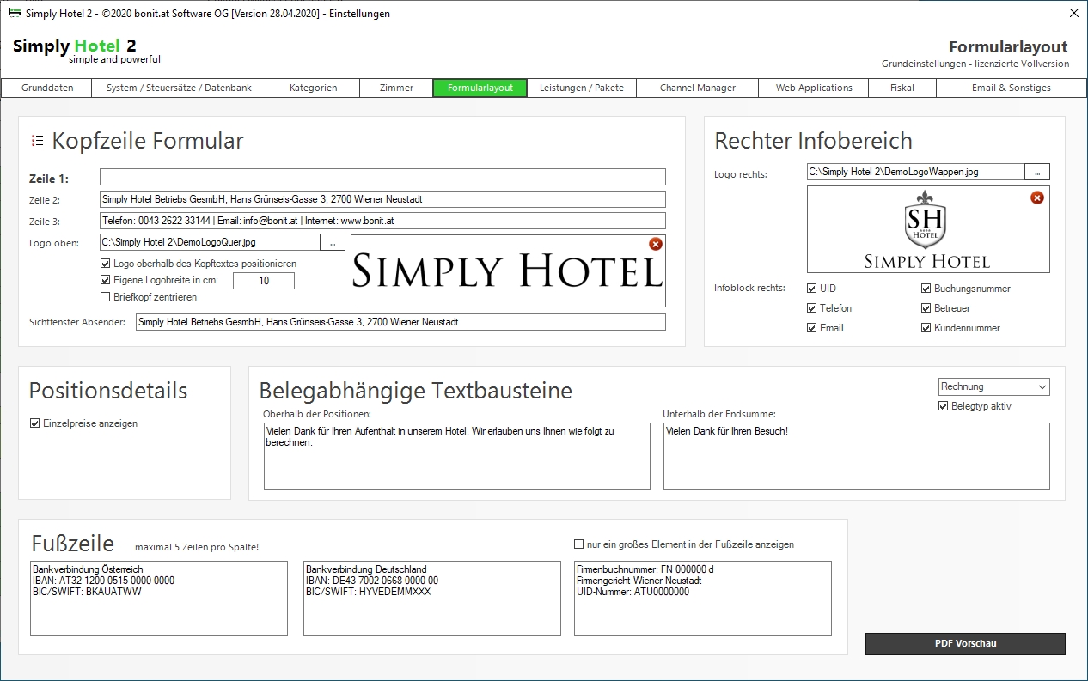Image resolution: width=1088 pixels, height=681 pixels.
Task: Toggle Belegtyp aktiv checkbox
Action: (944, 406)
